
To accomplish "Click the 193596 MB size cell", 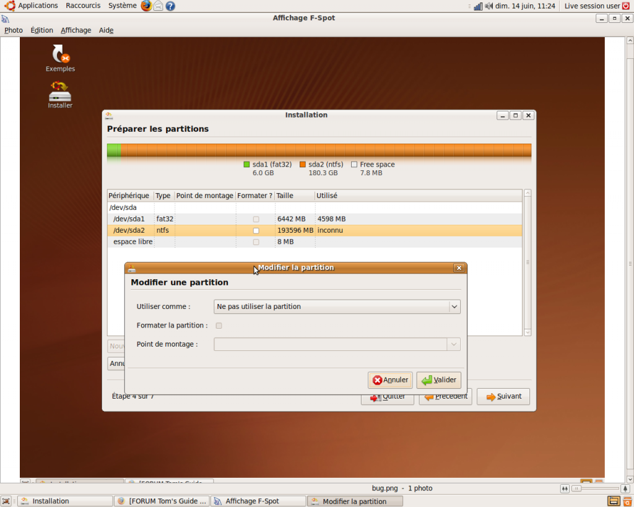I will coord(295,230).
